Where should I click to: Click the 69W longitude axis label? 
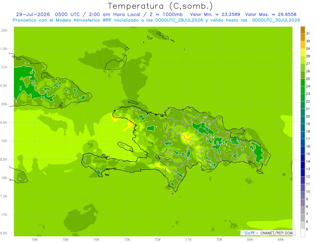coord(250,240)
